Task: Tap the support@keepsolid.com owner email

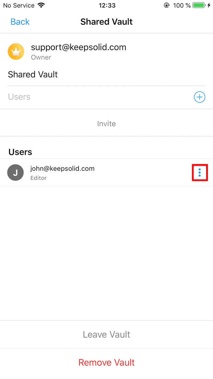Action: point(79,47)
